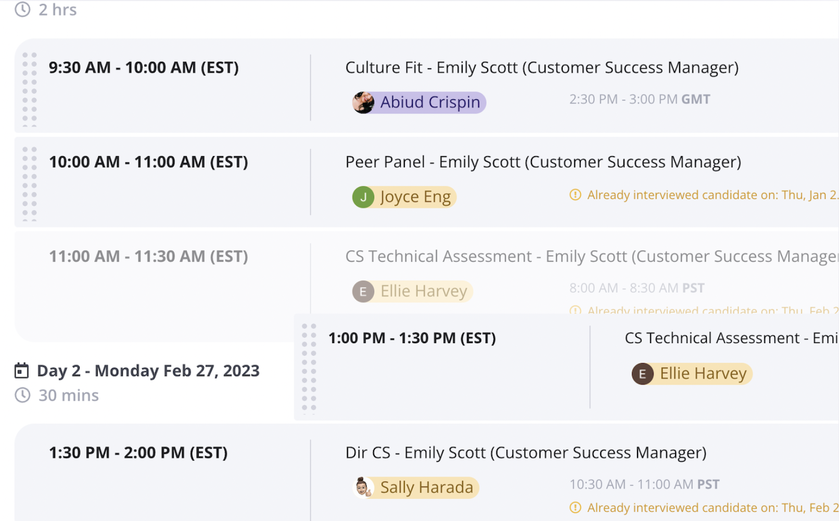Select the Sally Harada interviewer chip
Screen dimensions: 839x521
coord(415,488)
